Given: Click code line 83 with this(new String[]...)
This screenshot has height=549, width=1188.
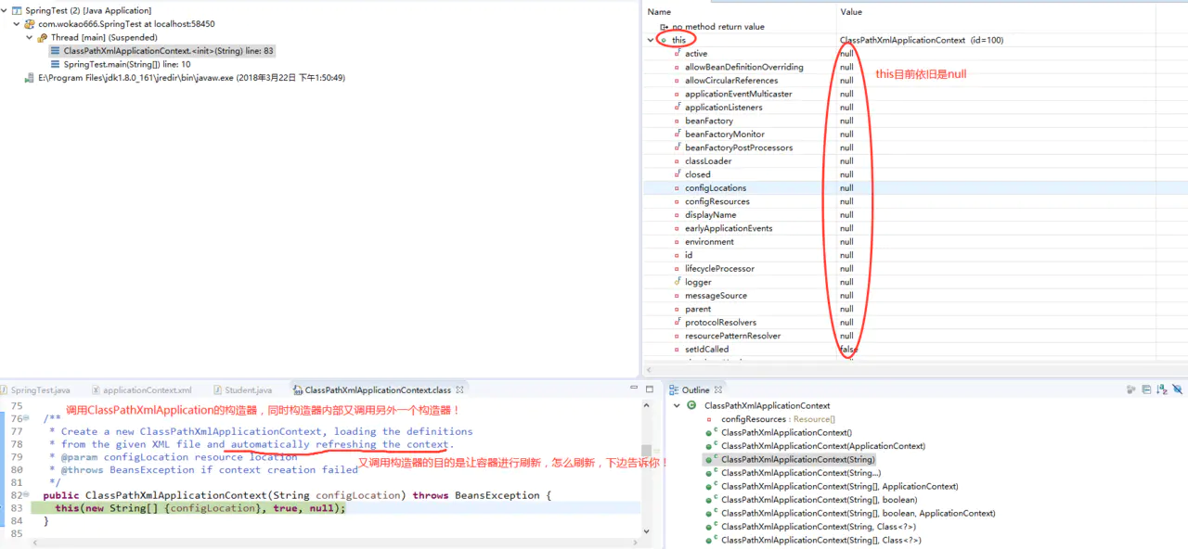Looking at the screenshot, I should [199, 508].
